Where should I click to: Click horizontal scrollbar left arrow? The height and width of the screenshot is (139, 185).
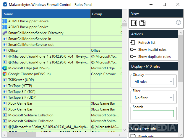pyautogui.click(x=4, y=135)
